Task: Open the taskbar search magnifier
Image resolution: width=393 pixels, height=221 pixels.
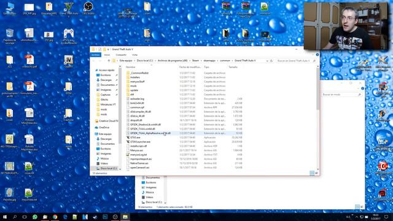Action: pos(15,217)
